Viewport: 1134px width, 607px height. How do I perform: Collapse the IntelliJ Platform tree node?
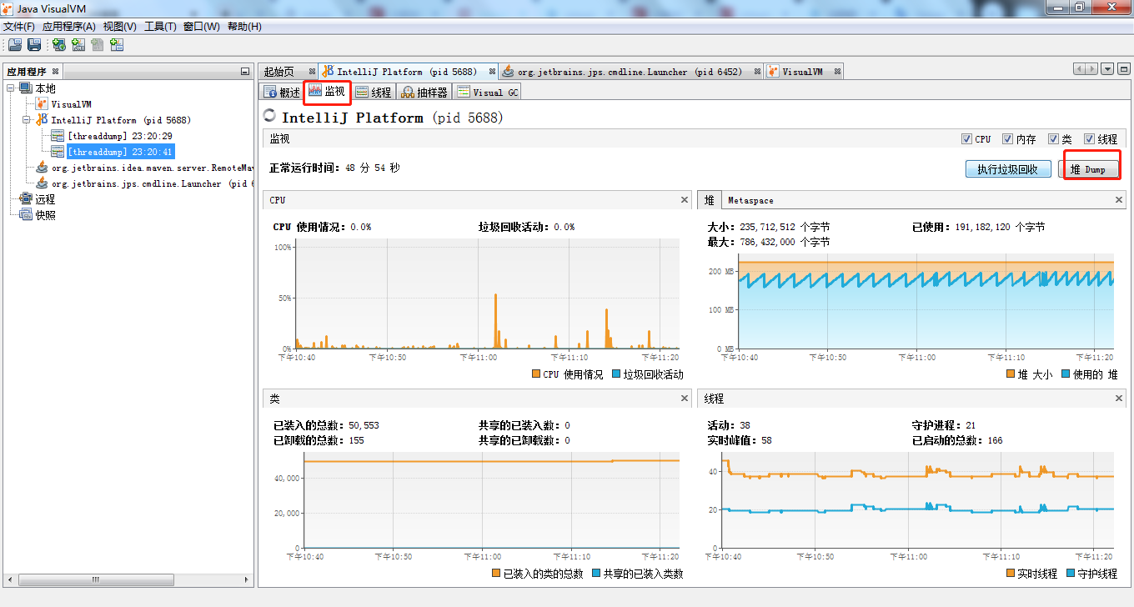[x=28, y=120]
